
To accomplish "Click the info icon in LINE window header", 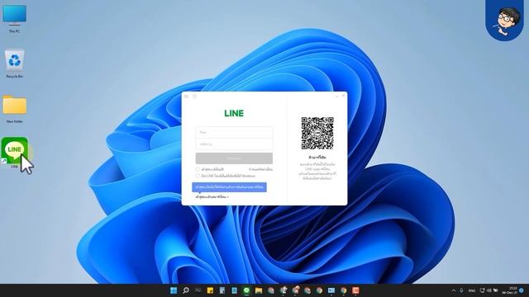I will coord(194,97).
